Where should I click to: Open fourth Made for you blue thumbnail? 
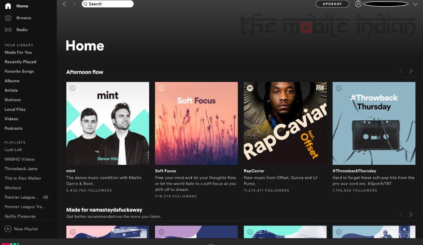[x=374, y=232]
